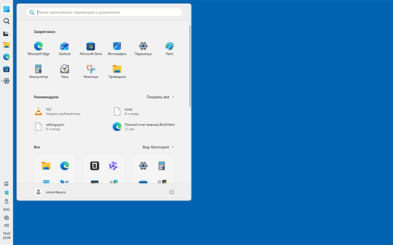Screen dimensions: 393x245
Task: Open purple star app in second category
Action: click(114, 166)
